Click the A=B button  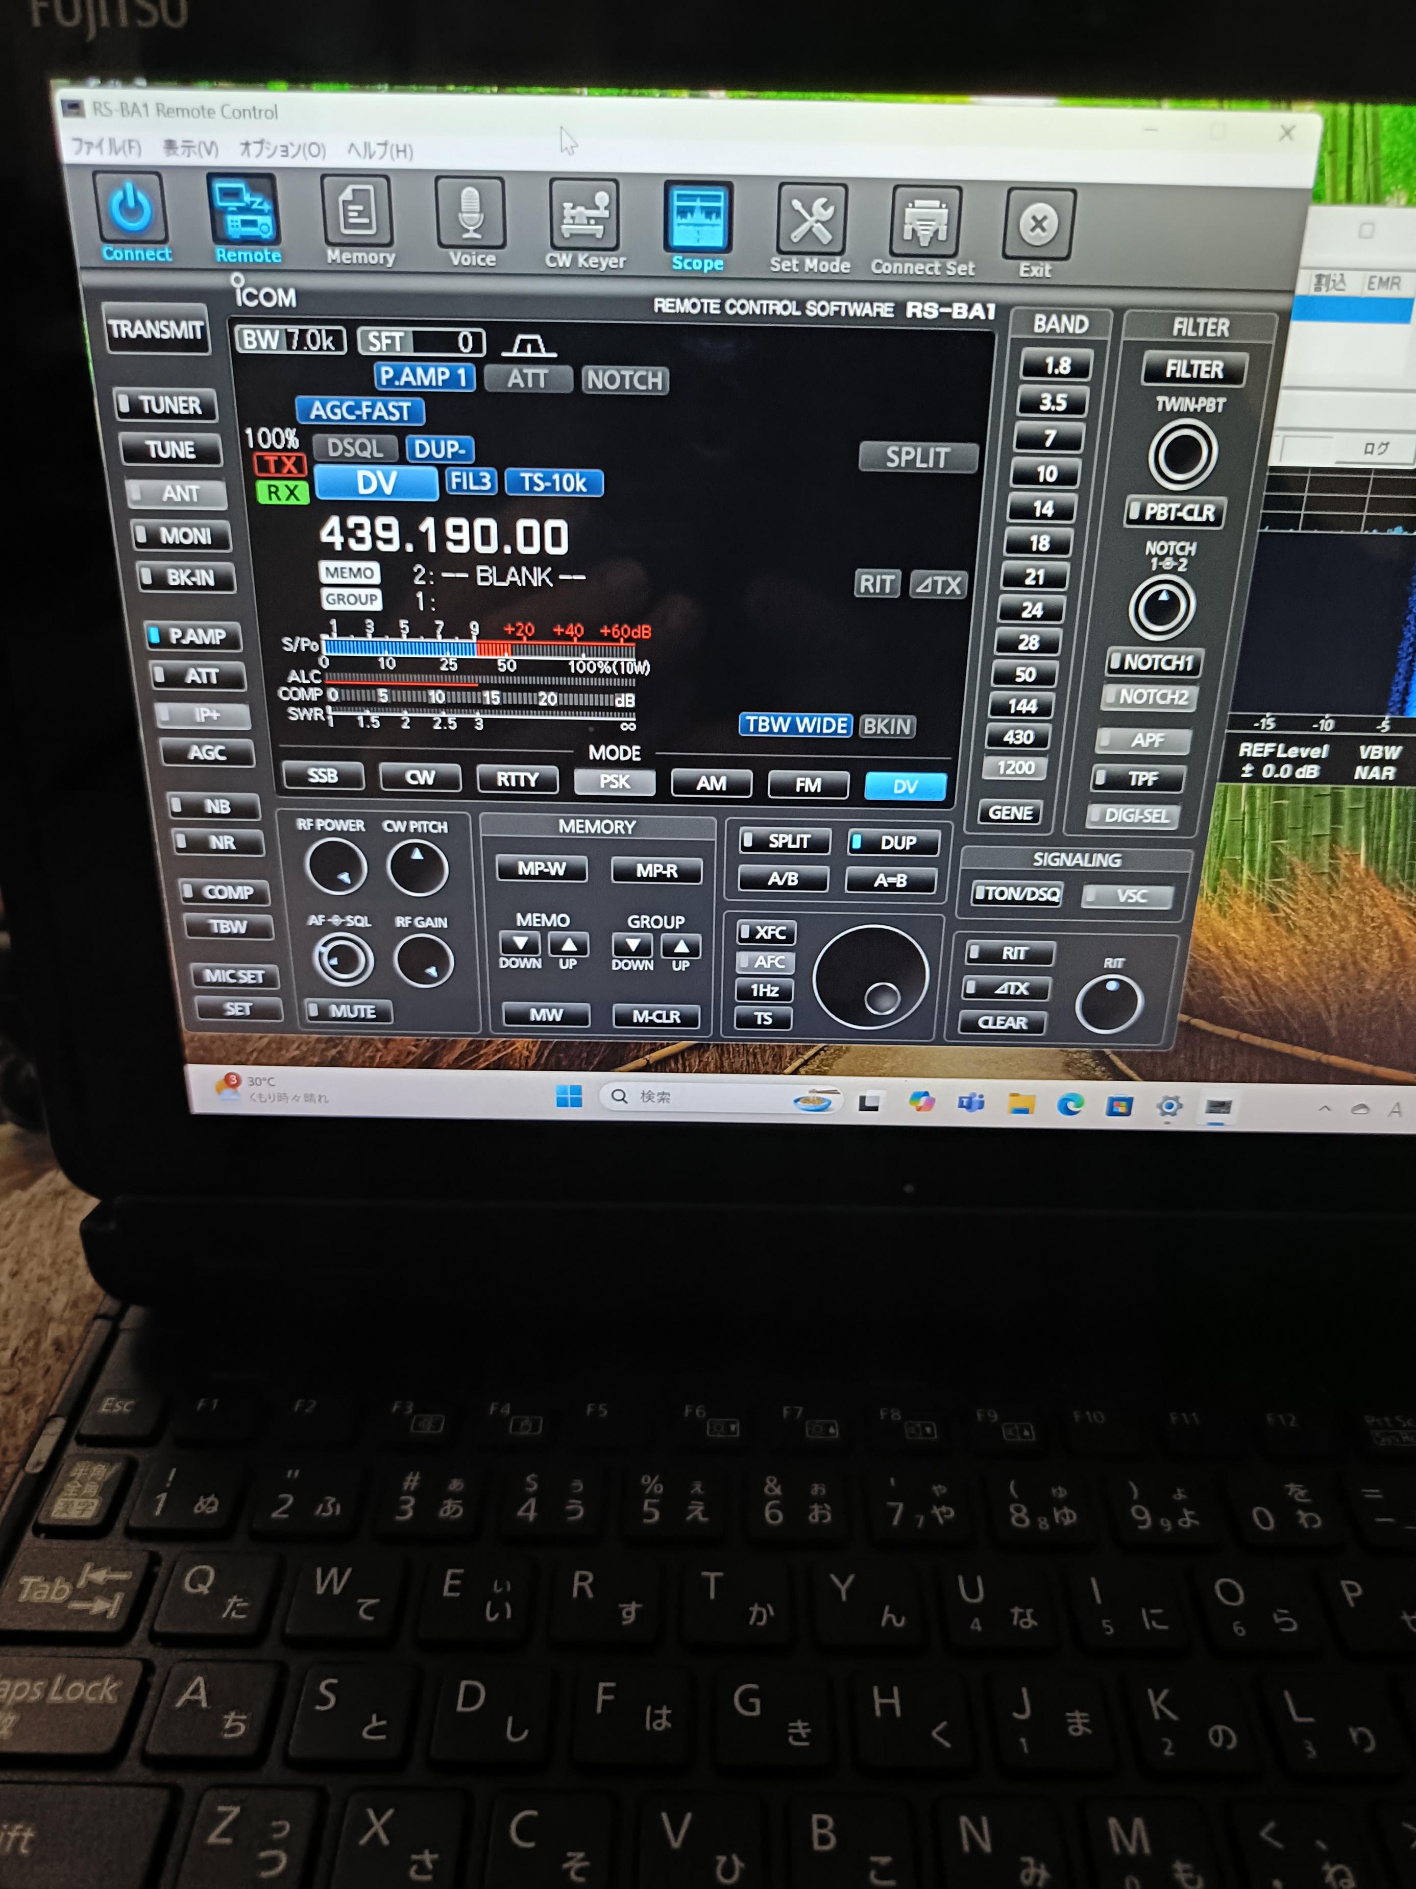point(890,880)
